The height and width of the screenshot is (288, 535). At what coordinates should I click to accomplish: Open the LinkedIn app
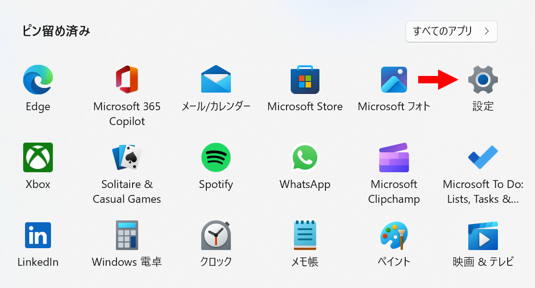(x=38, y=235)
